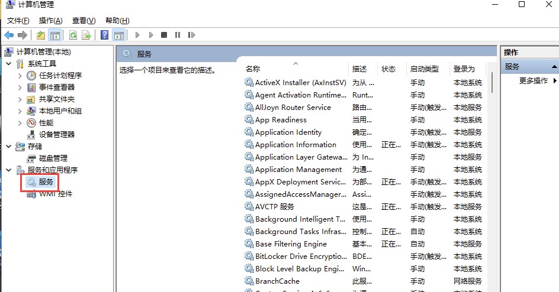Select the Background Intelligent Transfer row
559x292 pixels.
(364, 219)
